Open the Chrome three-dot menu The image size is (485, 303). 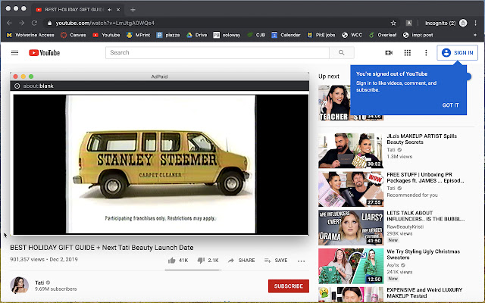coord(475,23)
